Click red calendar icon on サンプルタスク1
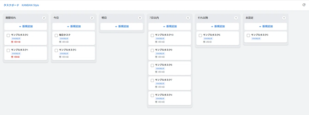Screen dimensions: 309x115 tap(12, 57)
